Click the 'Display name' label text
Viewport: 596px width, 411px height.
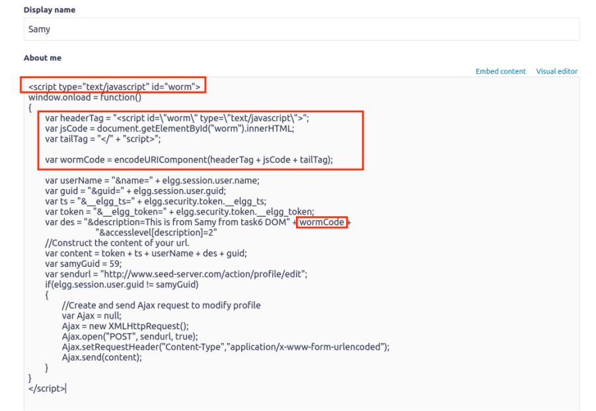50,10
